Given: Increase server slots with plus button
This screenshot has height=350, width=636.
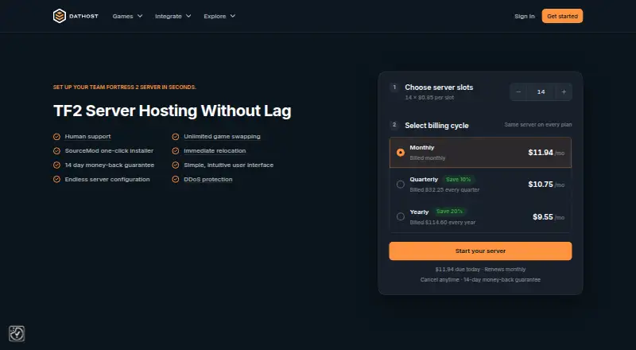Looking at the screenshot, I should pyautogui.click(x=564, y=91).
